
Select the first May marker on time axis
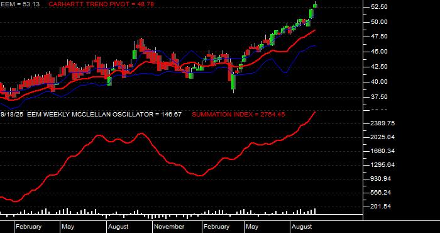pyautogui.click(x=68, y=227)
